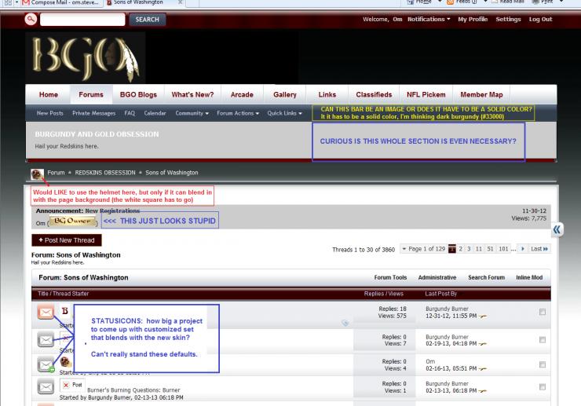
Task: Open the BGO logo homepage link
Action: (86, 57)
